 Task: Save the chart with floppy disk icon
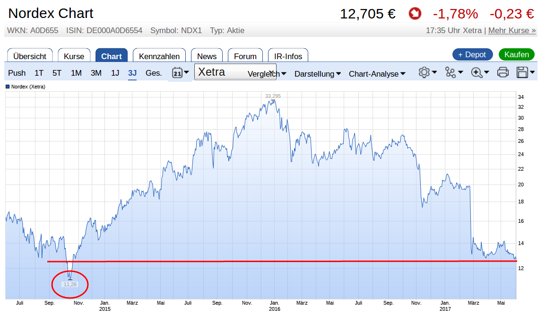(526, 72)
